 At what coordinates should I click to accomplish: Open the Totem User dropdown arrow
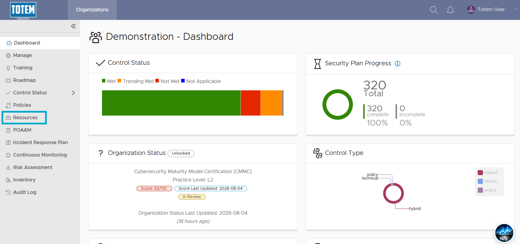[516, 9]
